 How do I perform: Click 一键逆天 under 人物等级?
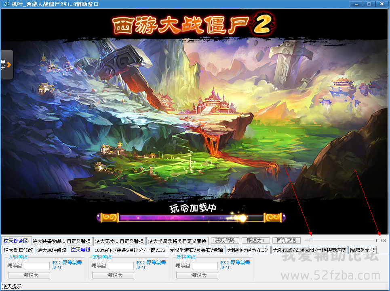point(29,275)
